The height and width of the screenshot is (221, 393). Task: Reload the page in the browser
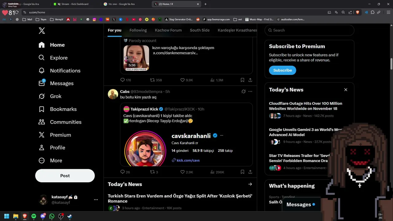17,12
